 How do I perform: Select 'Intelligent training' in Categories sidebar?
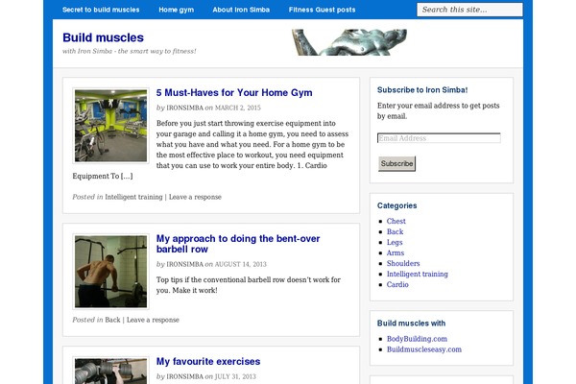418,275
